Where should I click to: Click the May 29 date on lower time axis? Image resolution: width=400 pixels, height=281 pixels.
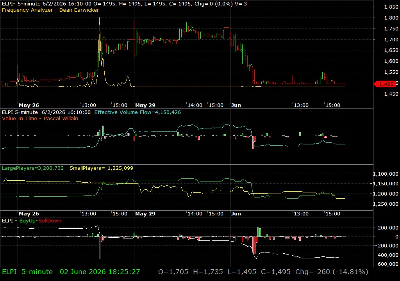pos(145,214)
